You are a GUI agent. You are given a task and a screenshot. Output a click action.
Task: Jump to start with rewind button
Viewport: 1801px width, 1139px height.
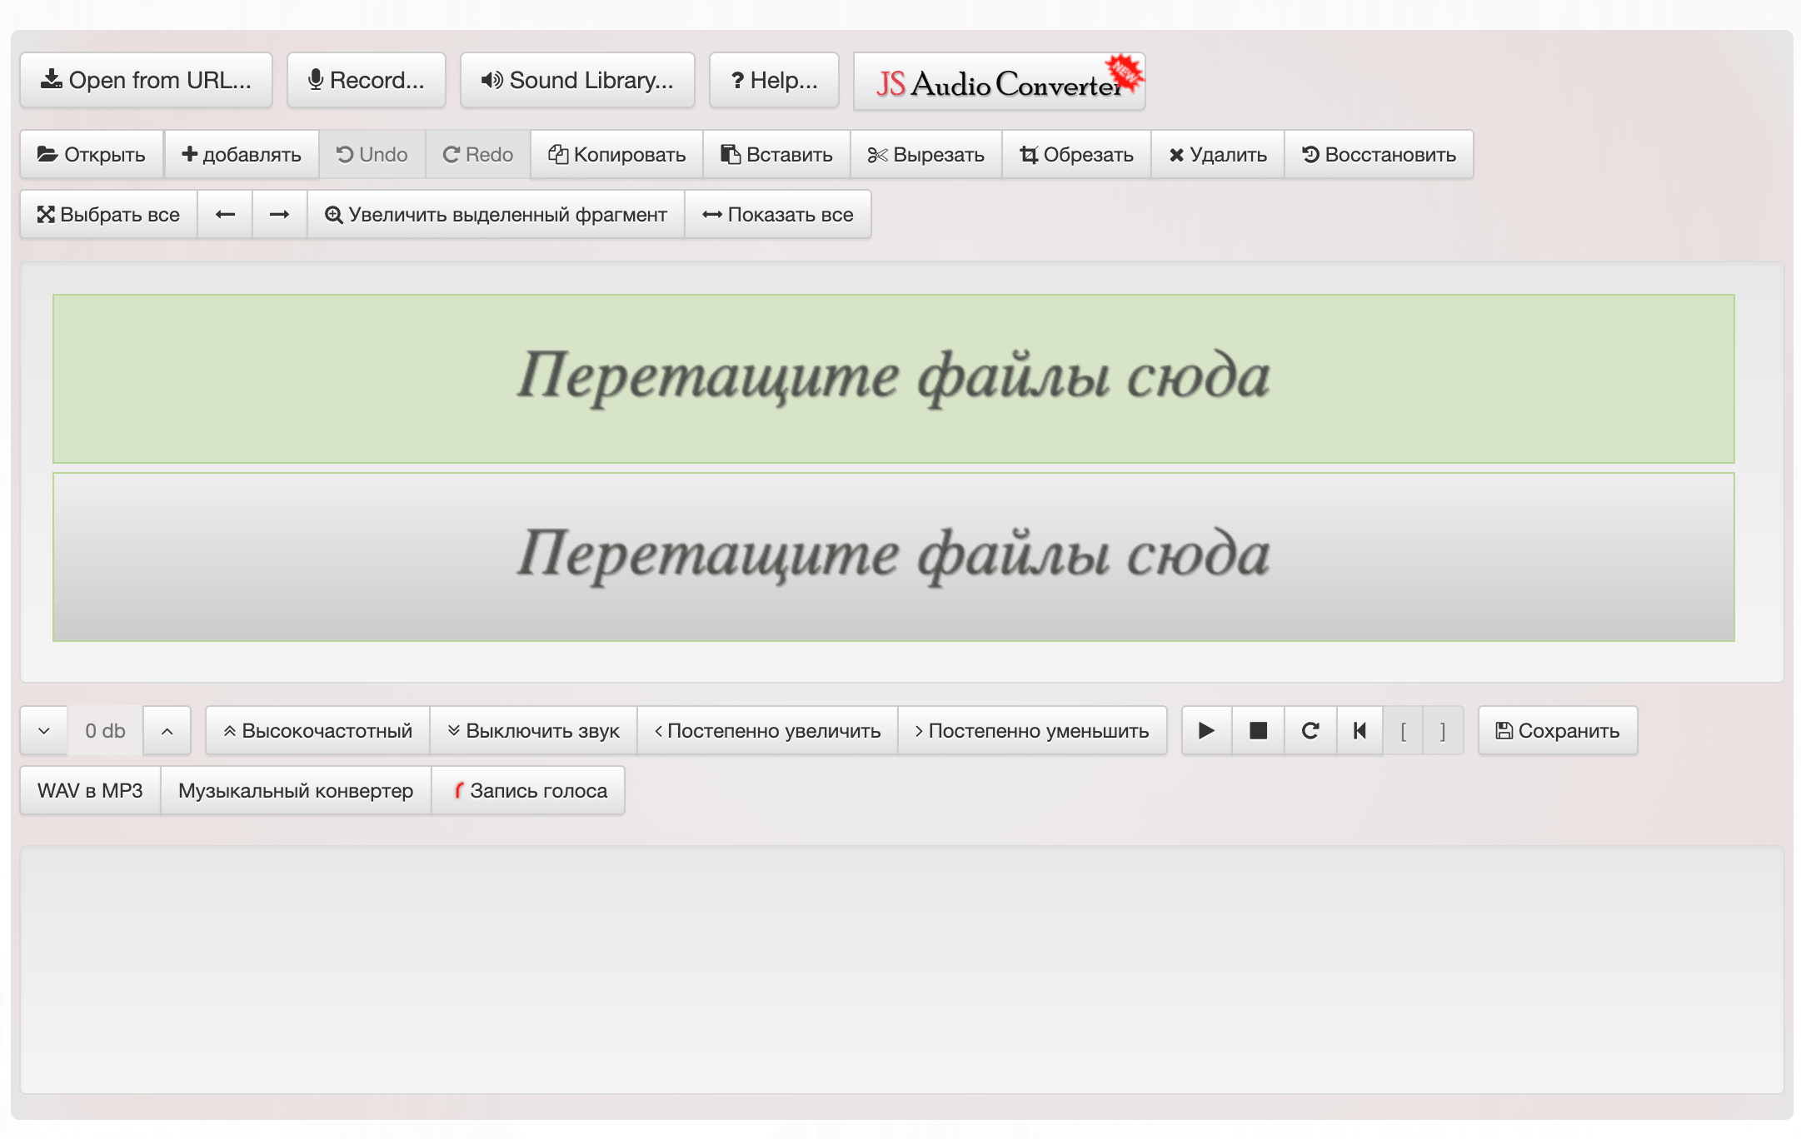coord(1360,731)
